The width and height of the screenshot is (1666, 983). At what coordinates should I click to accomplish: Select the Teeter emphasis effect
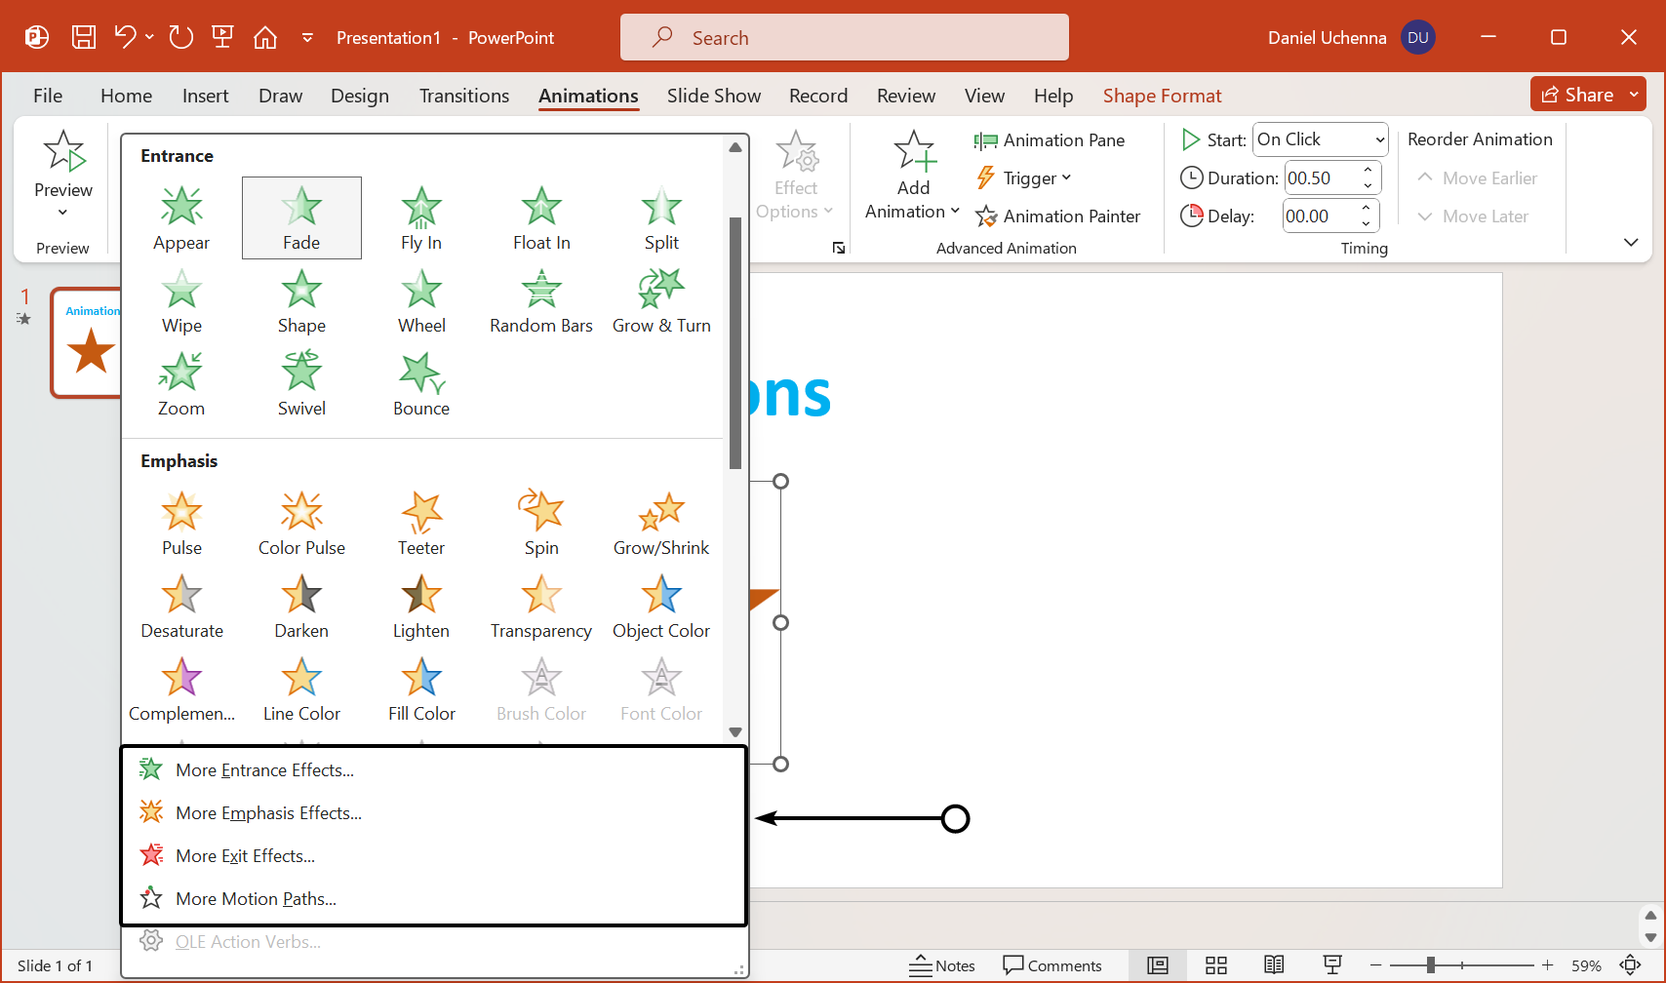(x=421, y=524)
